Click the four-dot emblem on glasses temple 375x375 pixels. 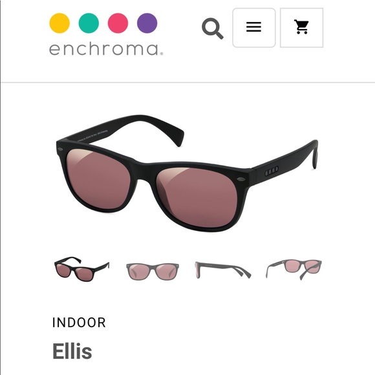[x=272, y=171]
